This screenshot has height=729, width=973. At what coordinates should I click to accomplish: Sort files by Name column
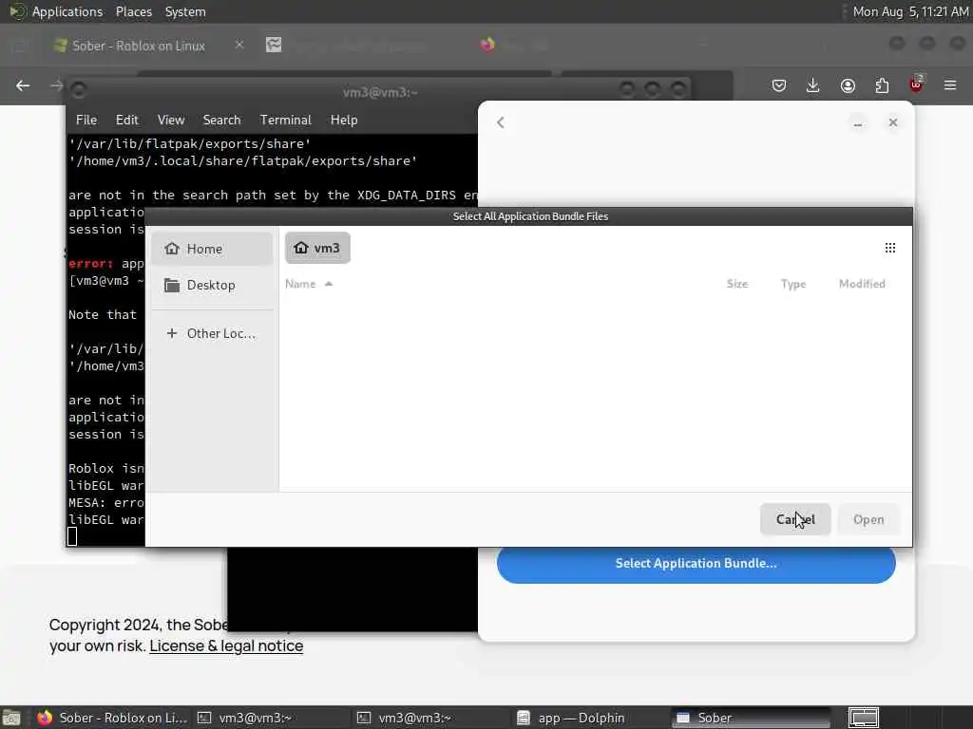point(309,284)
